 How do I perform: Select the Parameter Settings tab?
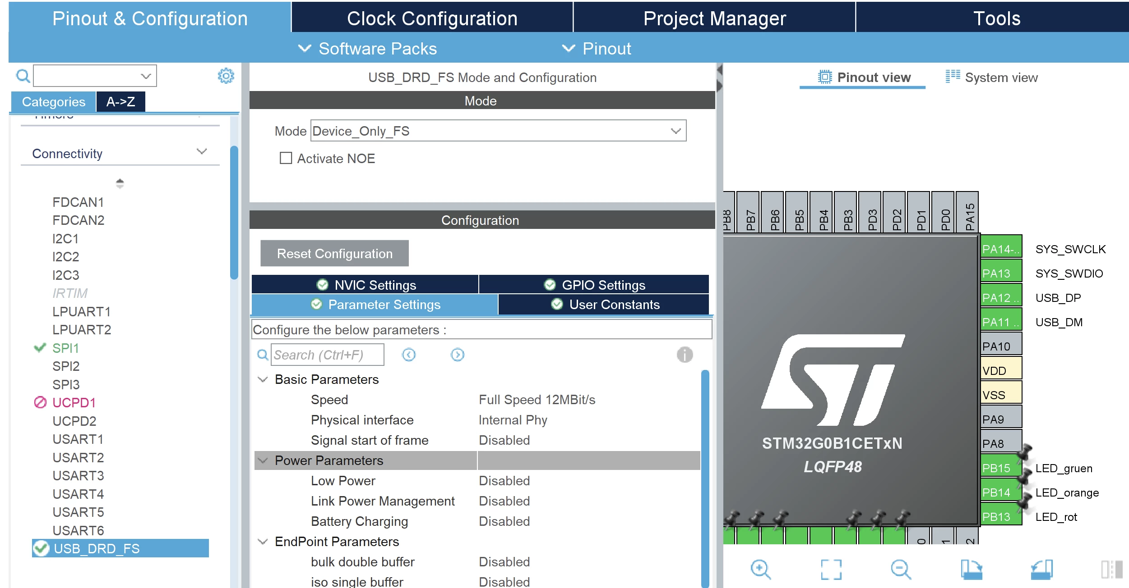coord(375,305)
